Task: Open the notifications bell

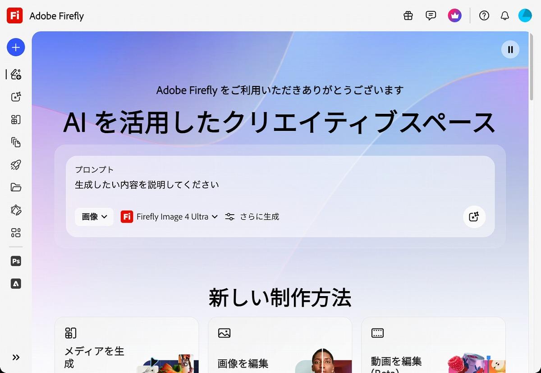Action: [x=505, y=16]
